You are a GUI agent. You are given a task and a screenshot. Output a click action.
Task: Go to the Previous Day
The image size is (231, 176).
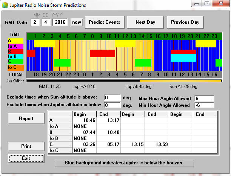(x=185, y=22)
